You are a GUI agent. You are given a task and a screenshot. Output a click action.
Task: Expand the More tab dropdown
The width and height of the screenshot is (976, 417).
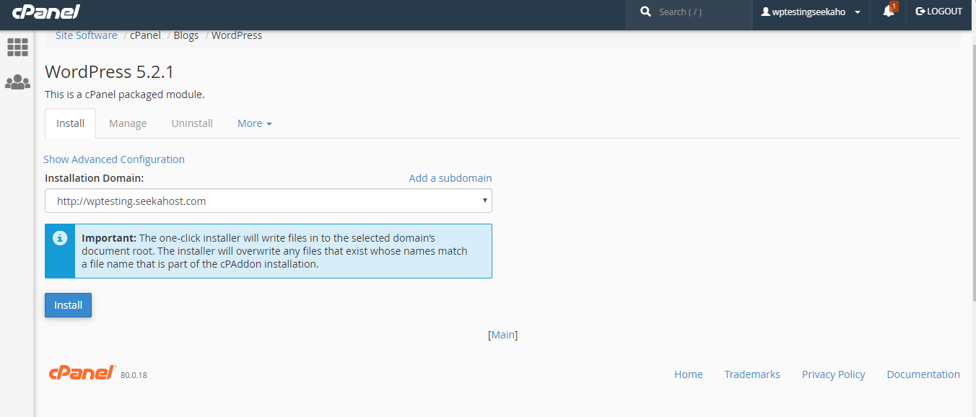pyautogui.click(x=254, y=123)
